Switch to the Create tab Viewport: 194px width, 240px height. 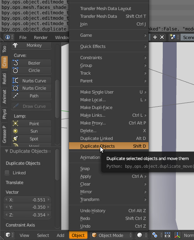click(4, 62)
